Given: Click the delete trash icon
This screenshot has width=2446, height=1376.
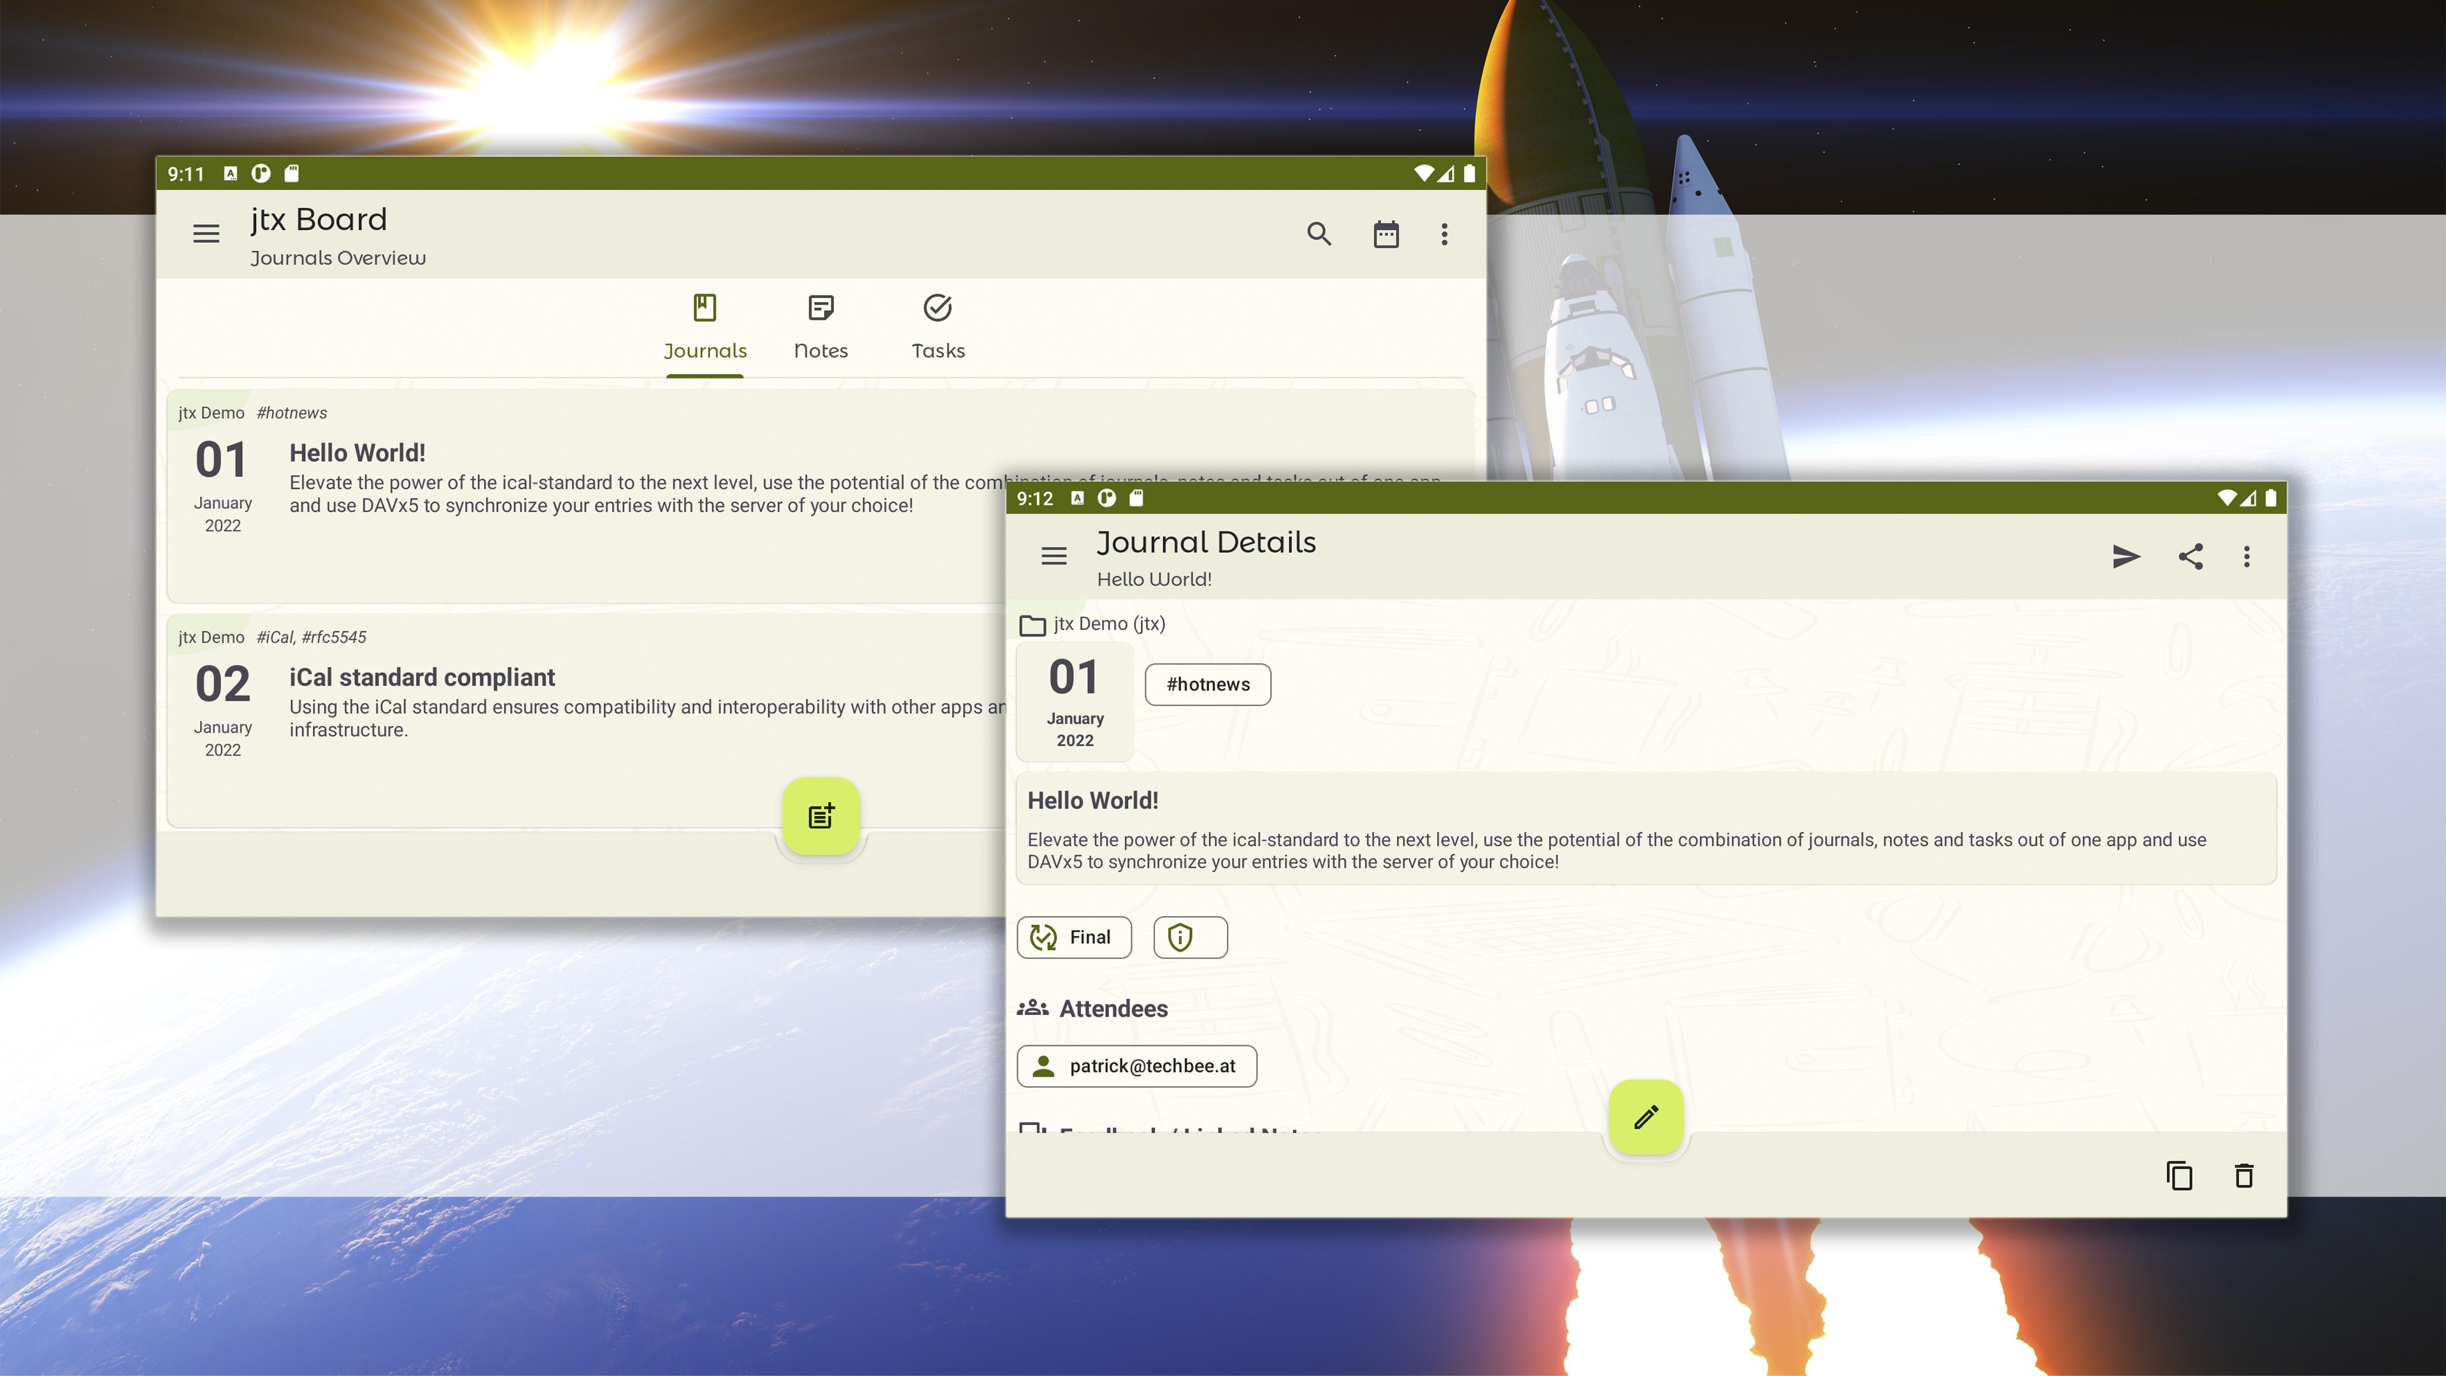Looking at the screenshot, I should tap(2243, 1175).
